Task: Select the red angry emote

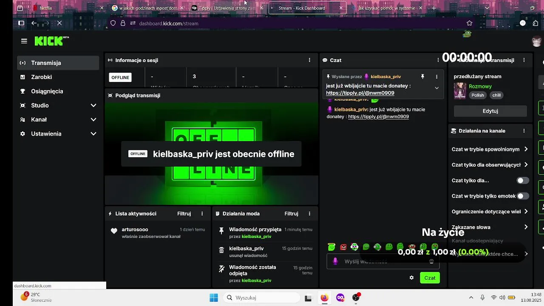Action: click(x=343, y=247)
